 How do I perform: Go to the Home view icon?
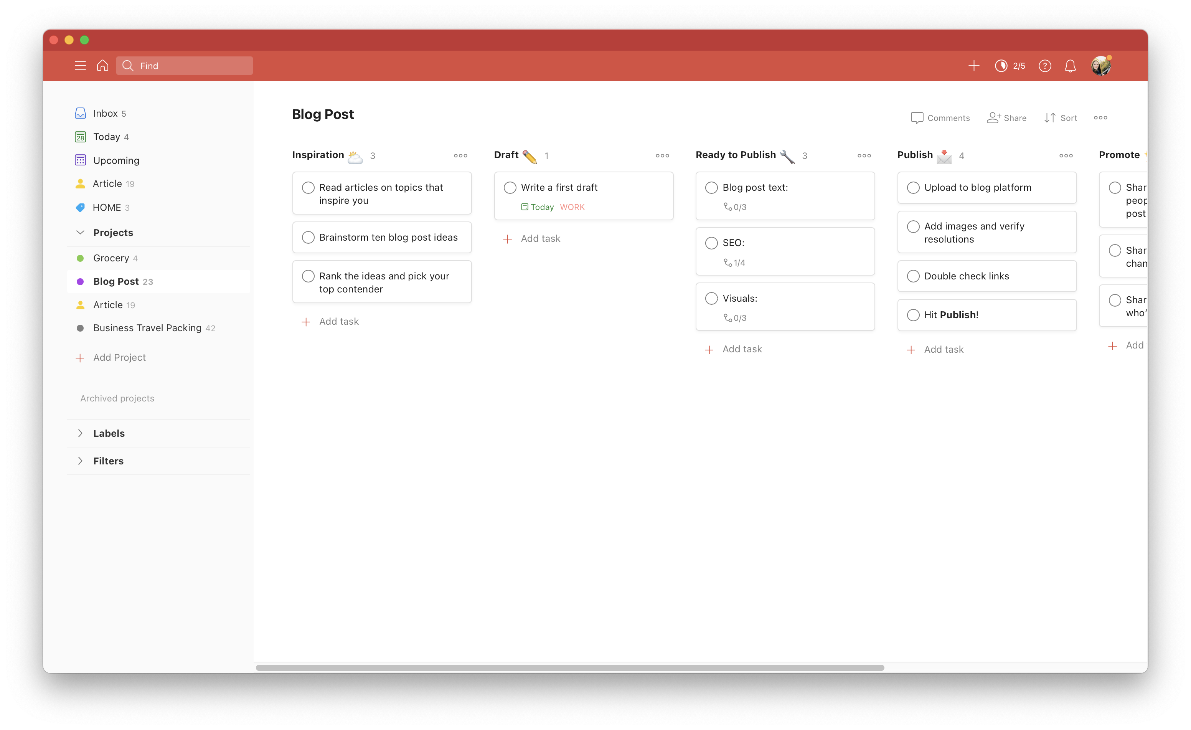[x=102, y=66]
